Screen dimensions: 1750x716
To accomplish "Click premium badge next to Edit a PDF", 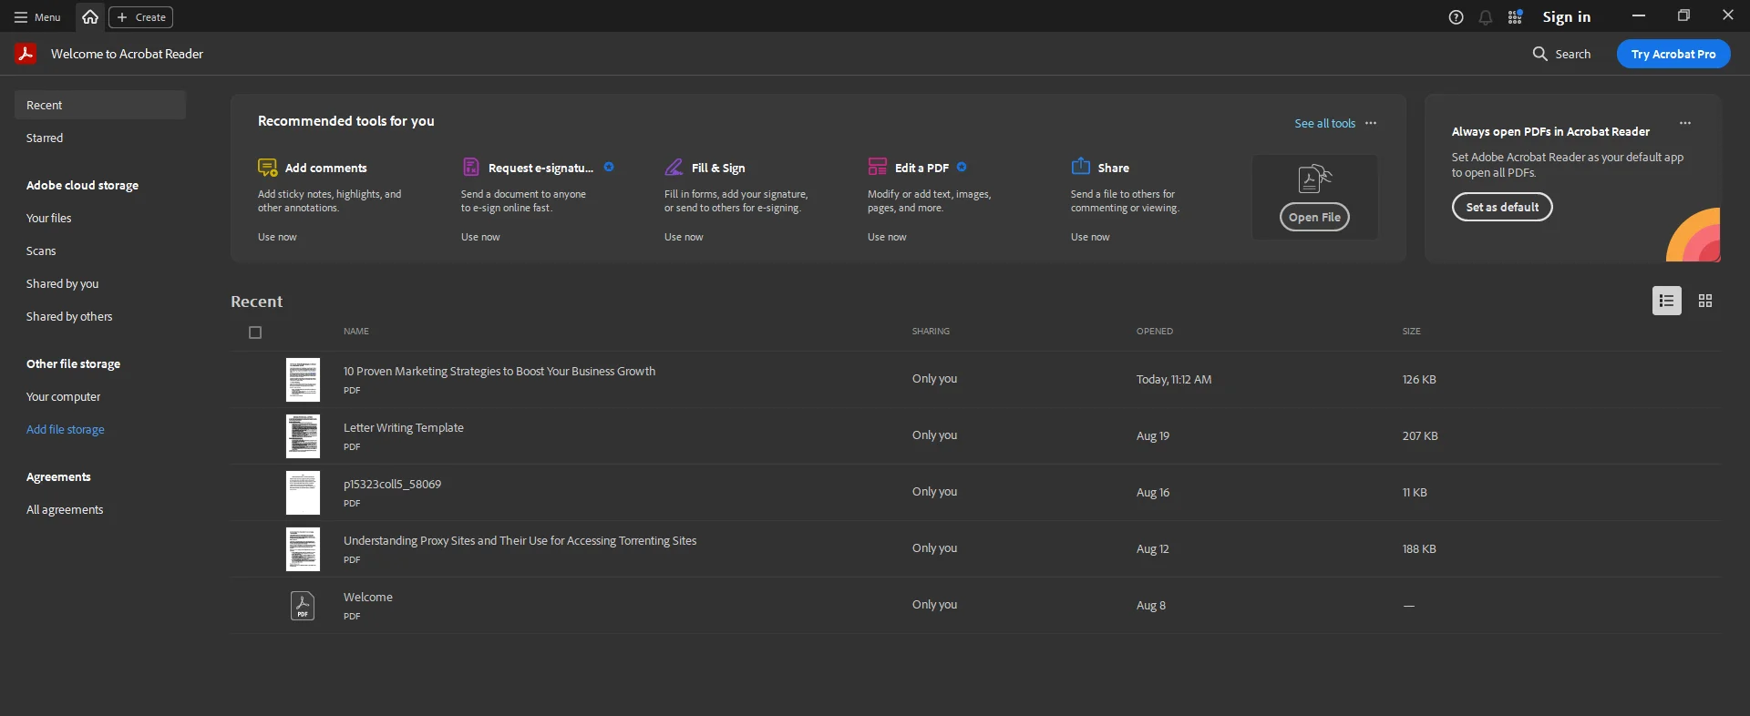I will point(962,167).
